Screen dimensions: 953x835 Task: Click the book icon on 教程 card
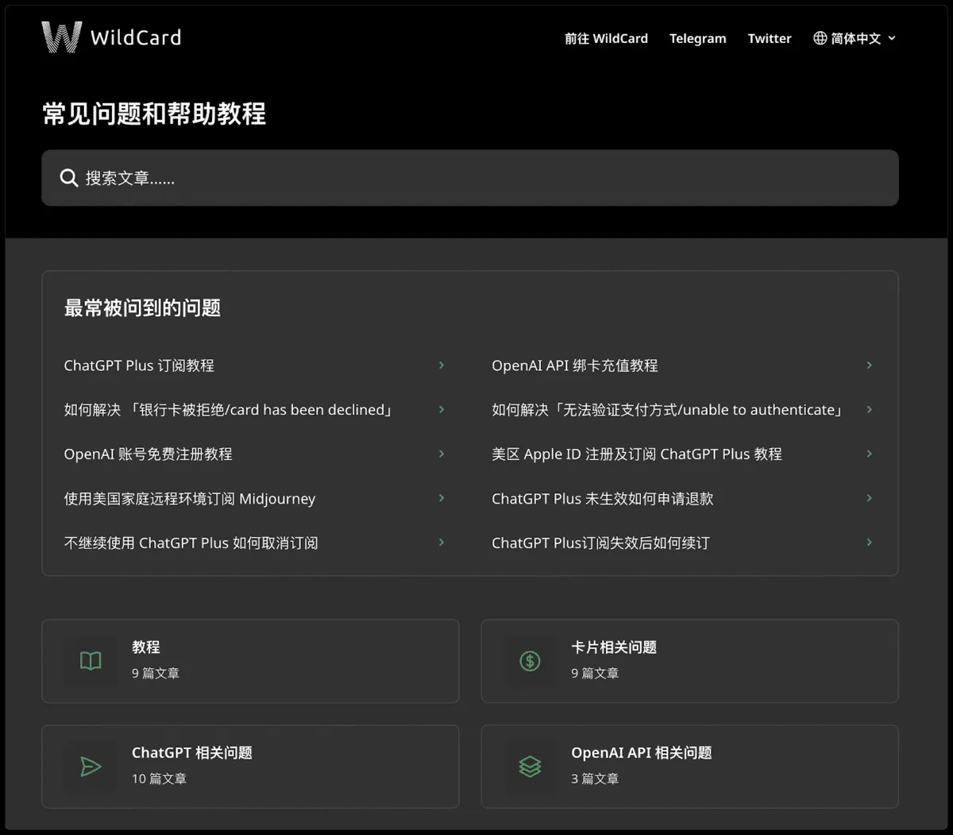coord(91,661)
